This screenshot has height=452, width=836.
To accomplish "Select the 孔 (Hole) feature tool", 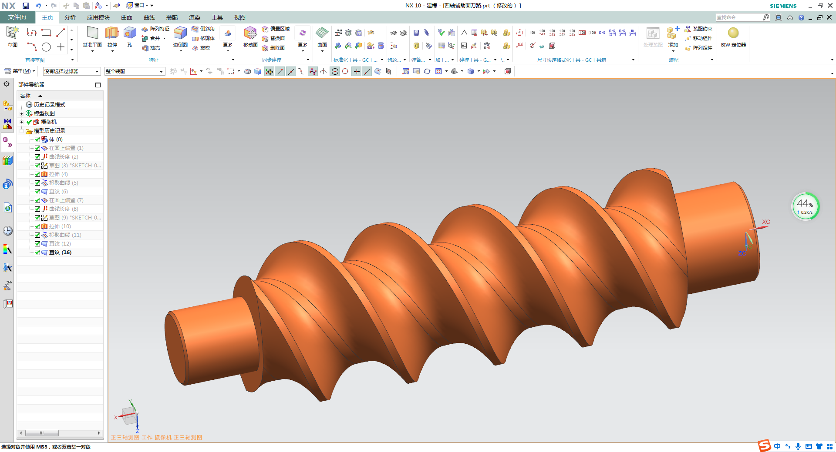I will (x=129, y=33).
